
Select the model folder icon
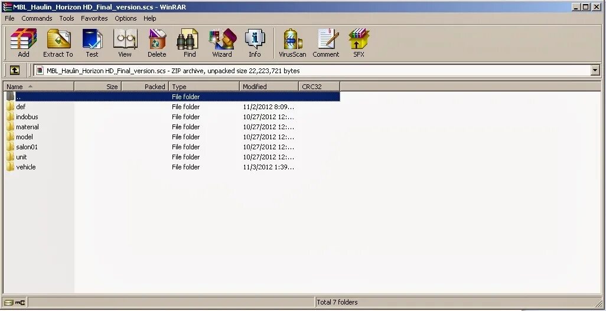click(11, 137)
